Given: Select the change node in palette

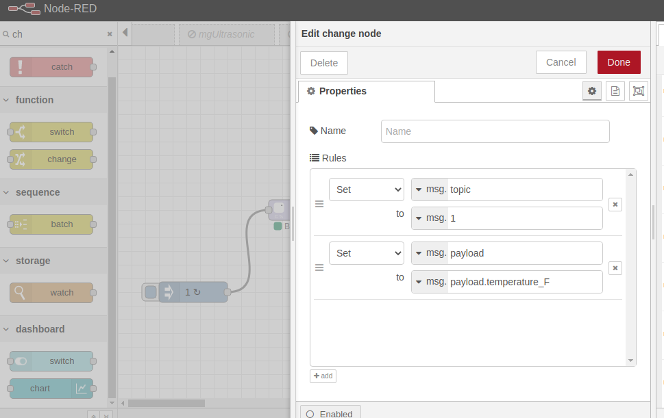Looking at the screenshot, I should click(x=52, y=159).
